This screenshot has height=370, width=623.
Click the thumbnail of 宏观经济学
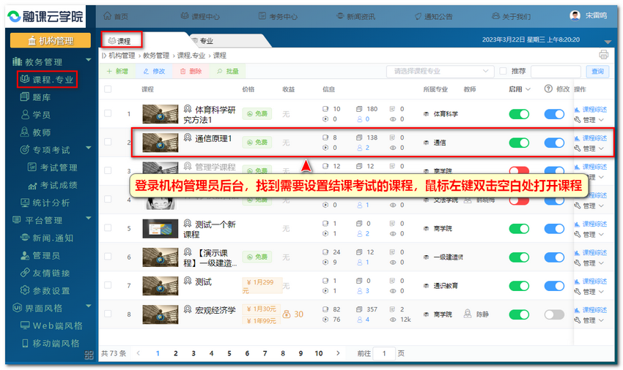[x=160, y=314]
